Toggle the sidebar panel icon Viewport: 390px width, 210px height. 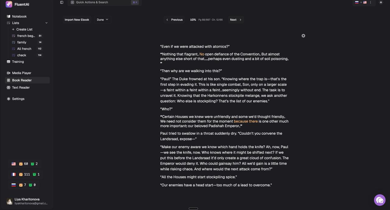click(x=62, y=2)
